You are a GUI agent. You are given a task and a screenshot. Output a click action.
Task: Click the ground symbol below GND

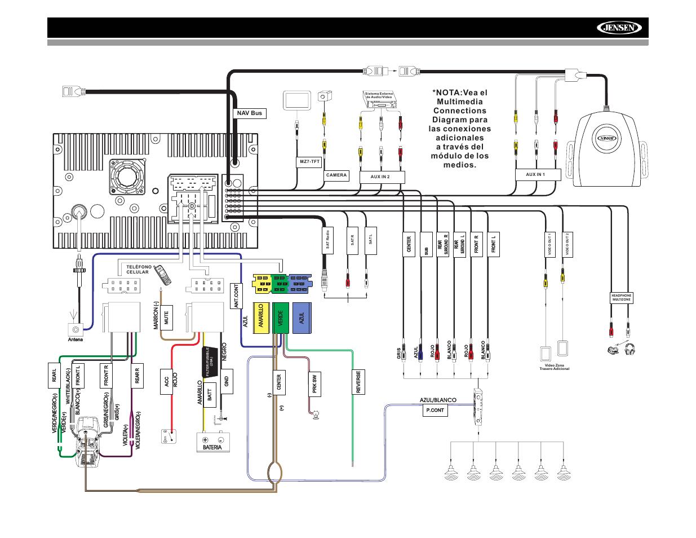(221, 418)
